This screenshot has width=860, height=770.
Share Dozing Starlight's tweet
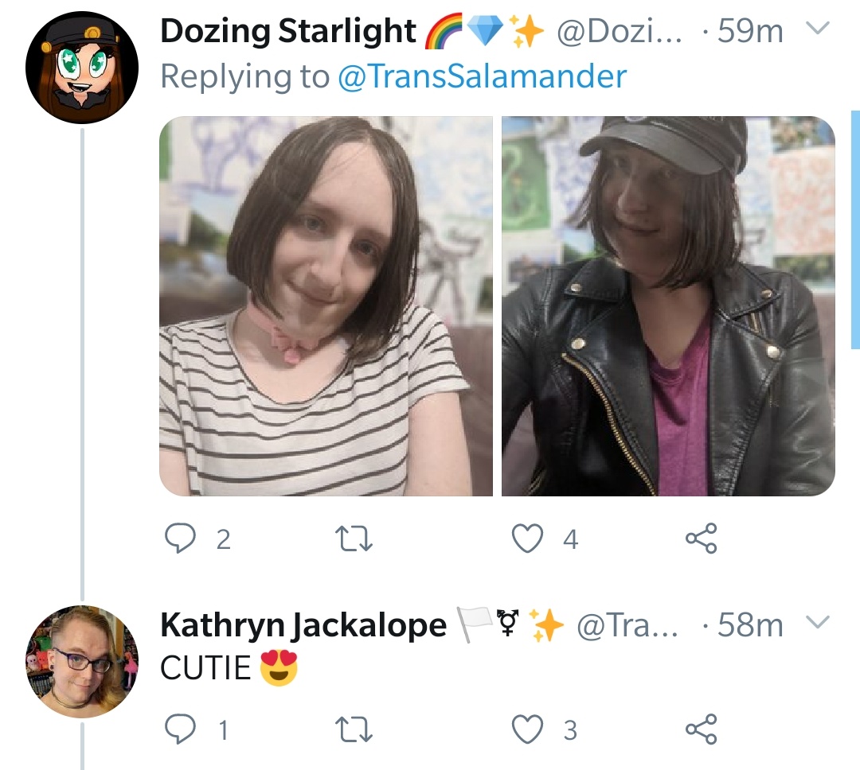701,539
